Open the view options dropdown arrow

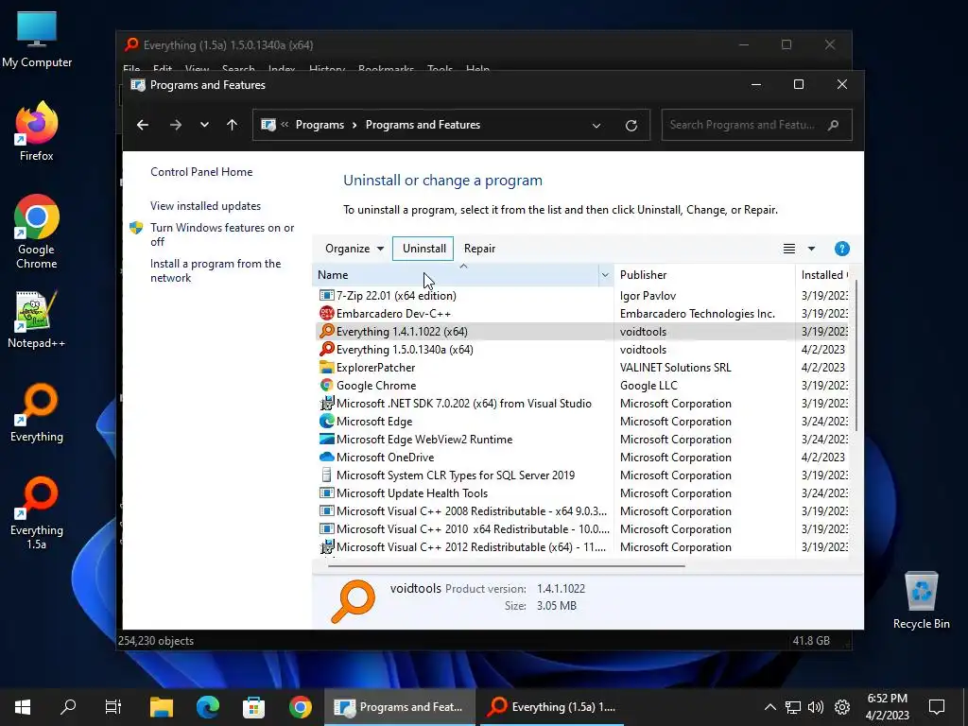811,249
